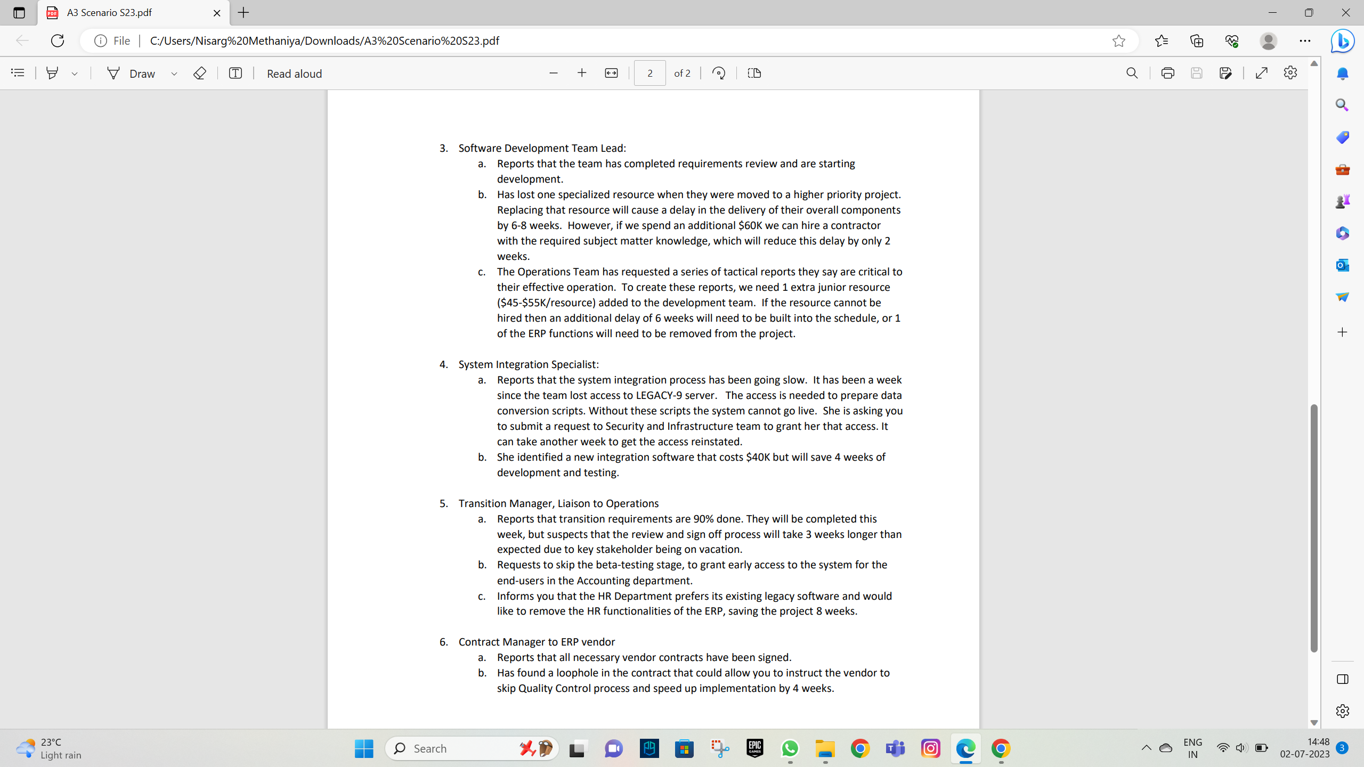
Task: Toggle the page view layout button
Action: pyautogui.click(x=754, y=73)
